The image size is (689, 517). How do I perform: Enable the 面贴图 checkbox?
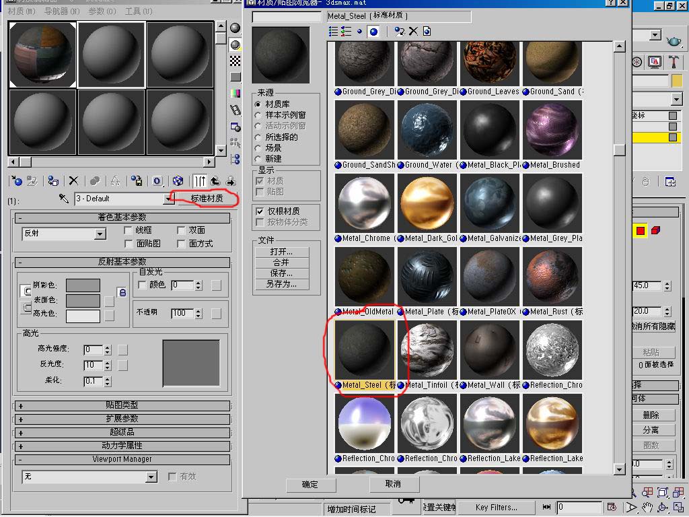[x=129, y=244]
